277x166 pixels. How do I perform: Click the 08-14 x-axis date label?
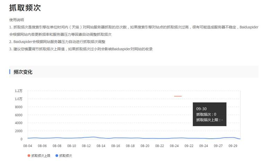pos(101,146)
